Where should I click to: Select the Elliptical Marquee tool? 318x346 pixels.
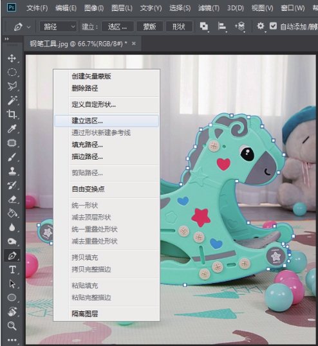(x=12, y=72)
